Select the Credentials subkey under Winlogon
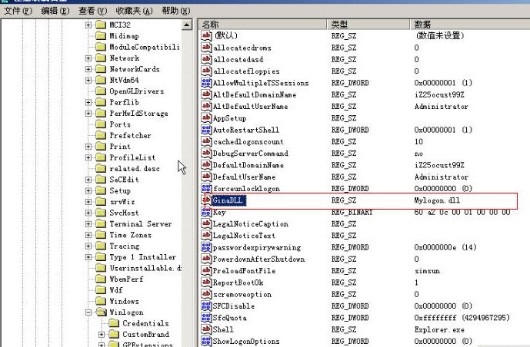The width and height of the screenshot is (530, 347). [x=145, y=323]
